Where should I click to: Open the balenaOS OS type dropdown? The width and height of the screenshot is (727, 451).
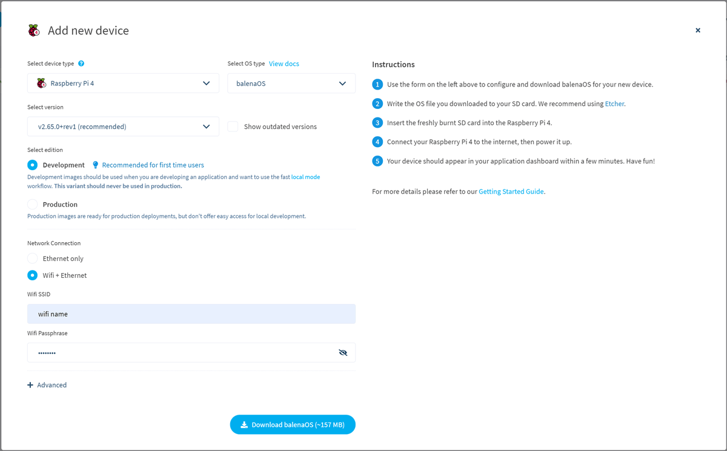click(342, 83)
